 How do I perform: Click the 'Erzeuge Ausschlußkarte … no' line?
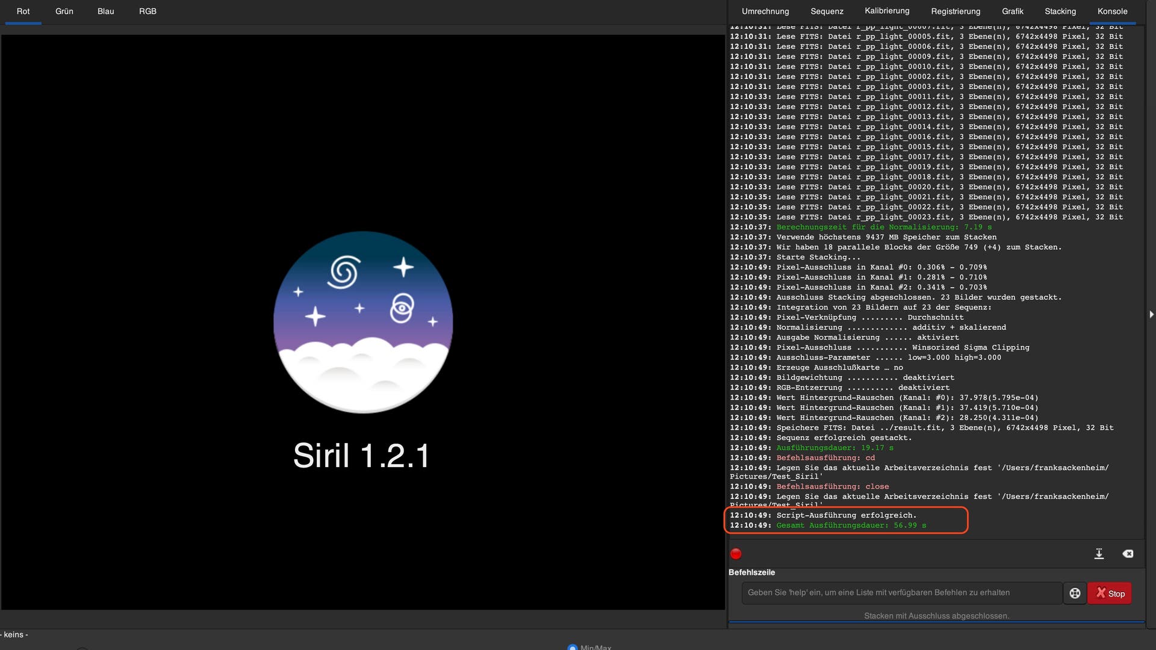point(816,368)
